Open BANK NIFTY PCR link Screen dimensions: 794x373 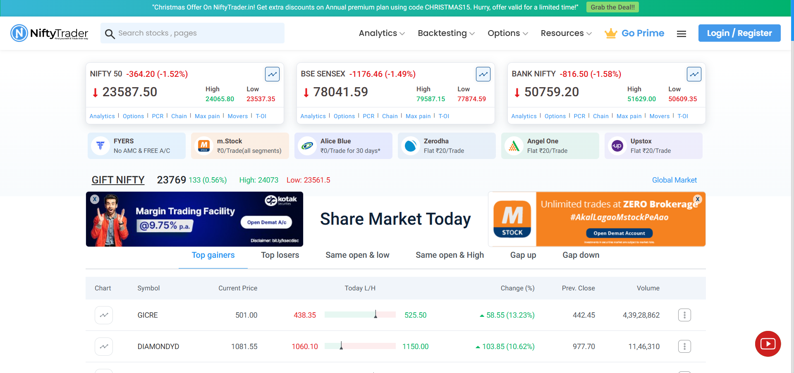point(579,116)
